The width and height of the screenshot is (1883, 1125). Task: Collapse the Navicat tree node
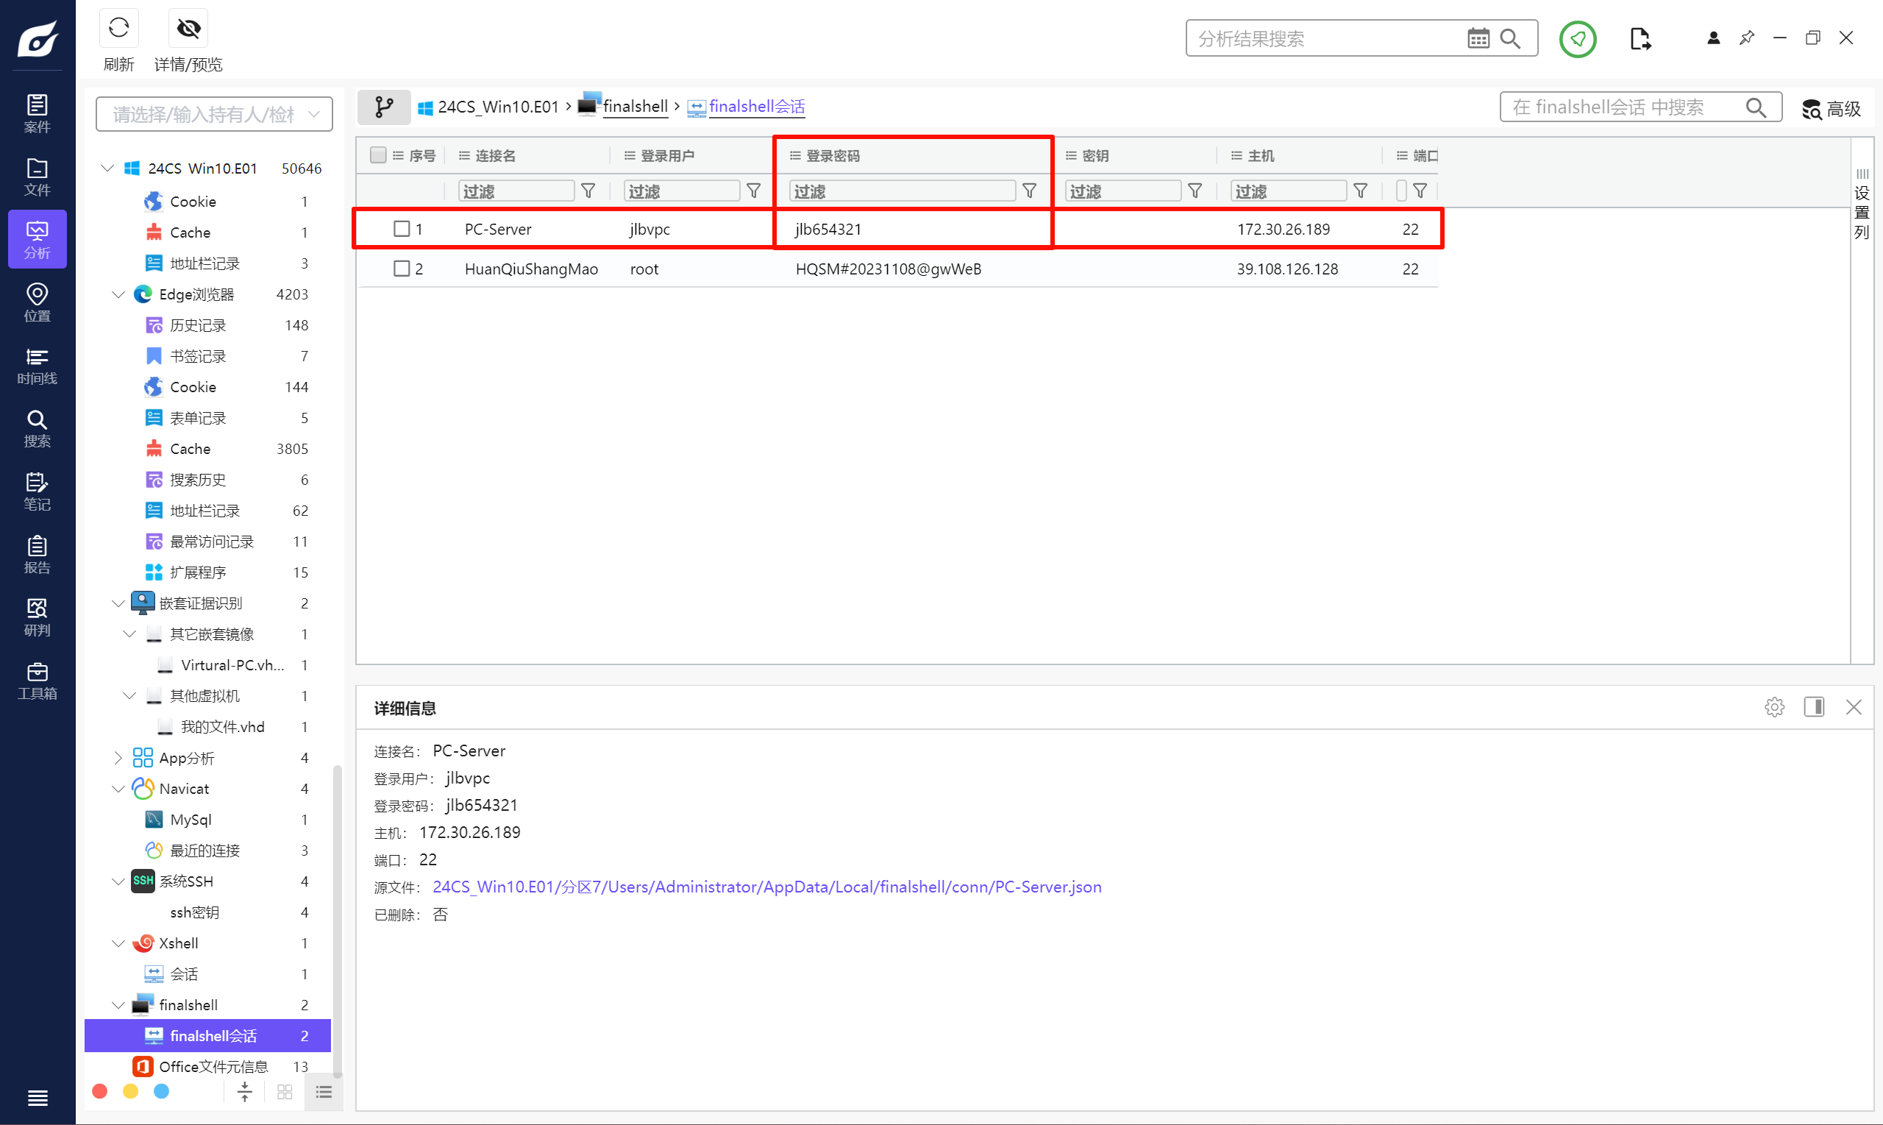pyautogui.click(x=118, y=789)
